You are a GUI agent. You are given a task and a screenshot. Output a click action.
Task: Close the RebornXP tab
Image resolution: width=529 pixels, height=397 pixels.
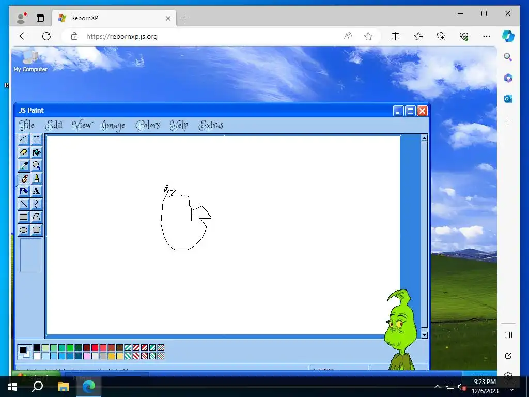click(168, 18)
